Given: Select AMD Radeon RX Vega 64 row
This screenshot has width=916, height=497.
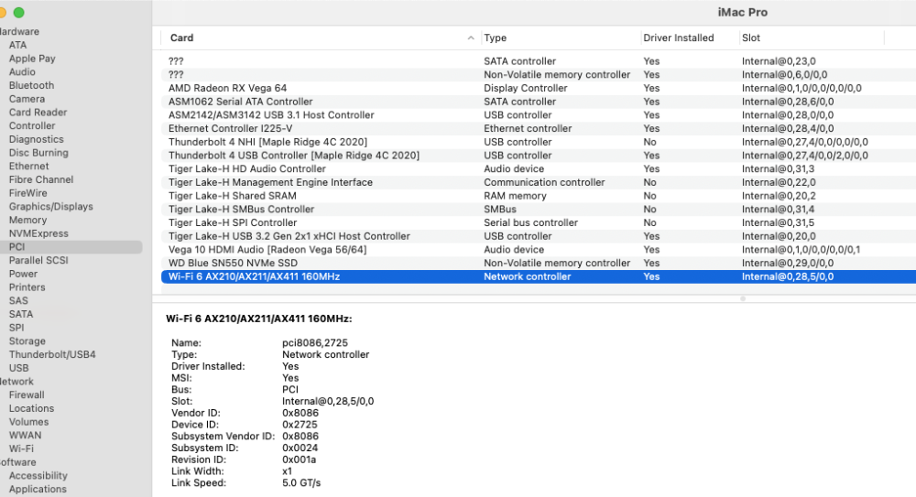Looking at the screenshot, I should (x=539, y=88).
